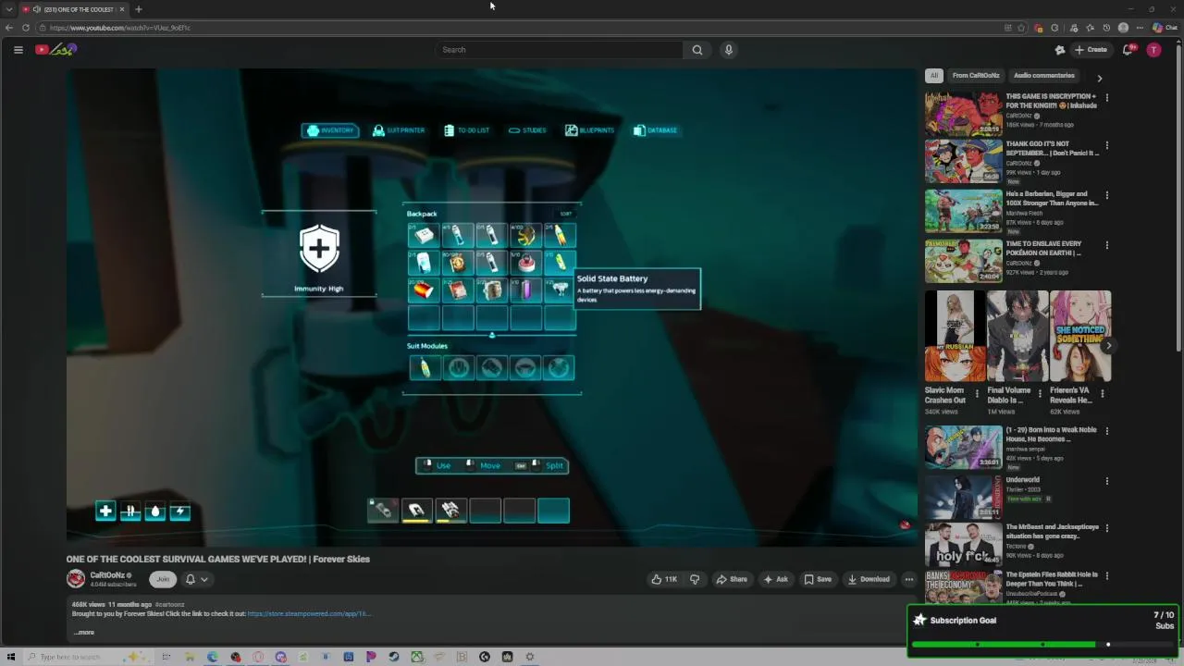The width and height of the screenshot is (1184, 666).
Task: Switch to the YouTube browser tab
Action: [x=74, y=9]
